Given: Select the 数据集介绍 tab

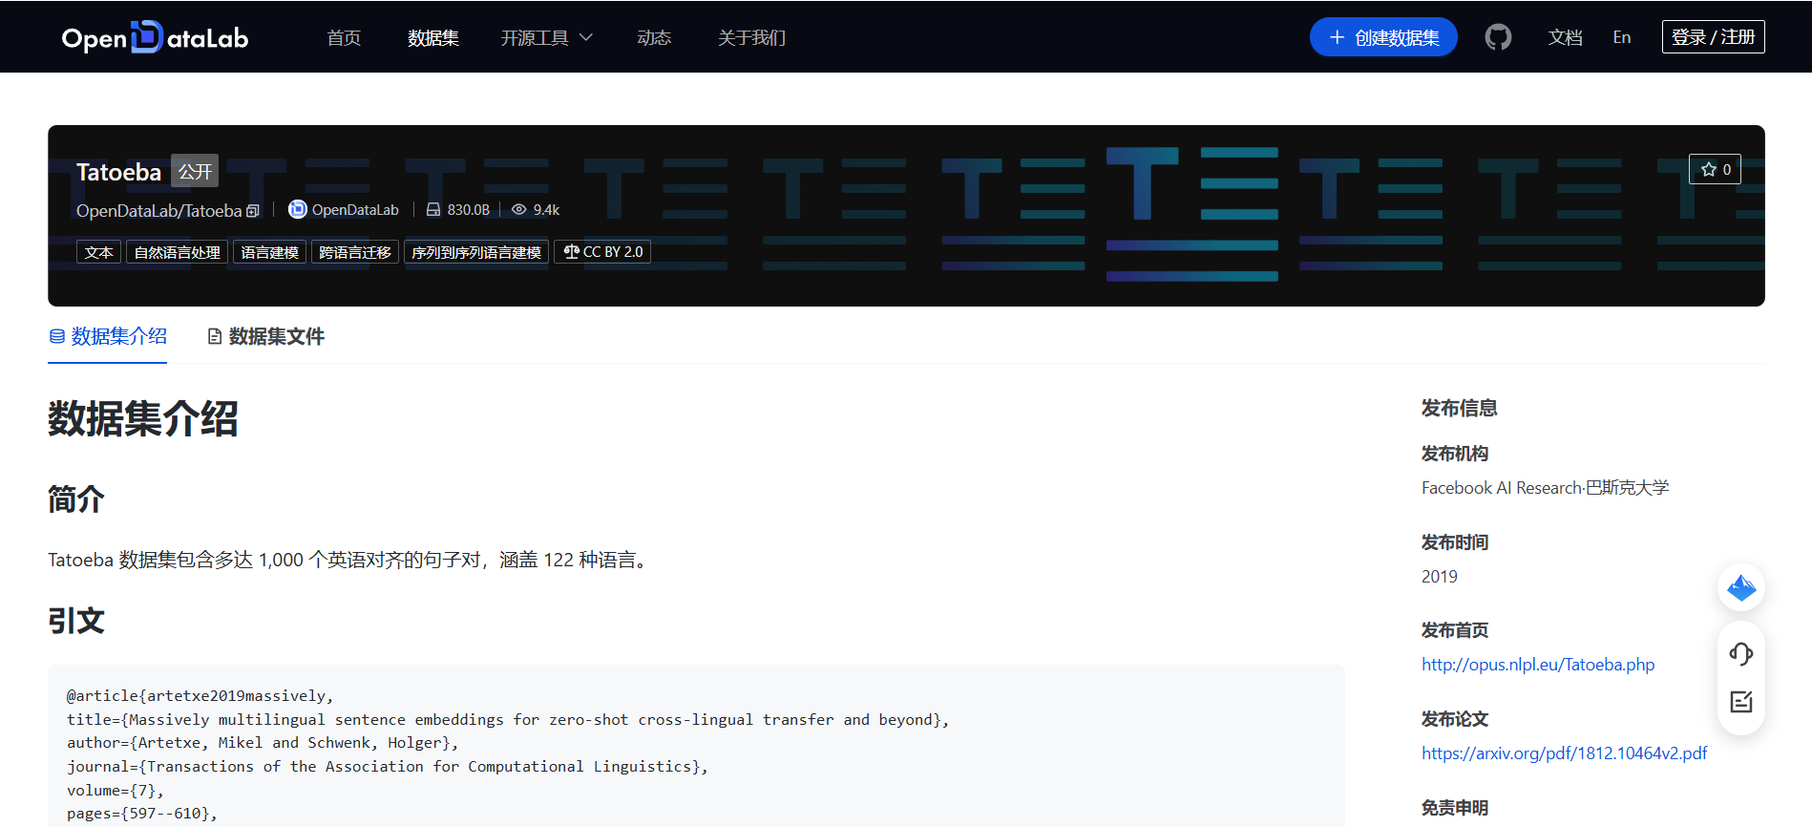Looking at the screenshot, I should tap(108, 336).
